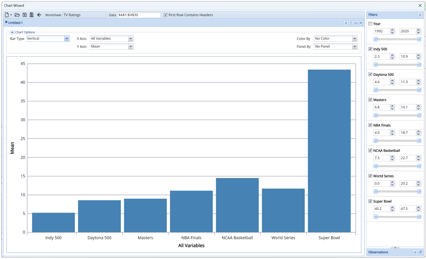426x259 pixels.
Task: Enable the Year filter checkbox
Action: coord(370,24)
